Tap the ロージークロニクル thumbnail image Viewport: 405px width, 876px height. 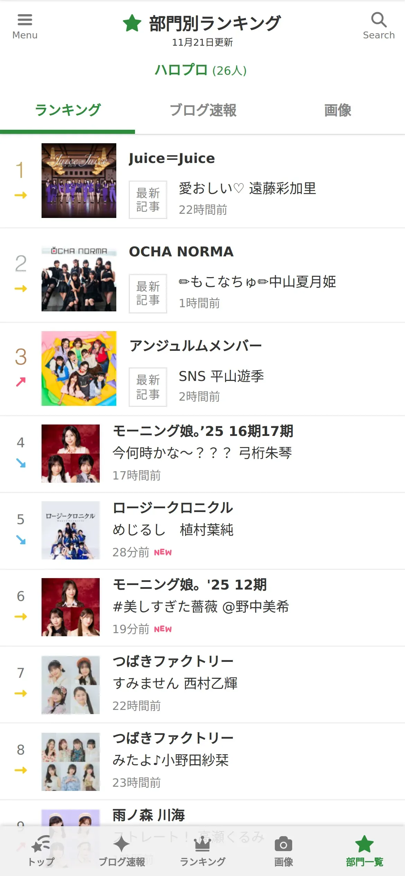(71, 530)
